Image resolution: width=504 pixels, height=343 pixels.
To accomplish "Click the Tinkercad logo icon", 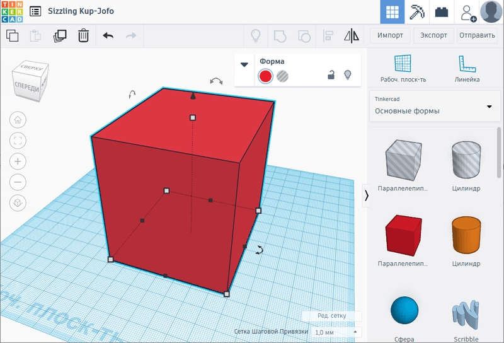I will point(12,11).
